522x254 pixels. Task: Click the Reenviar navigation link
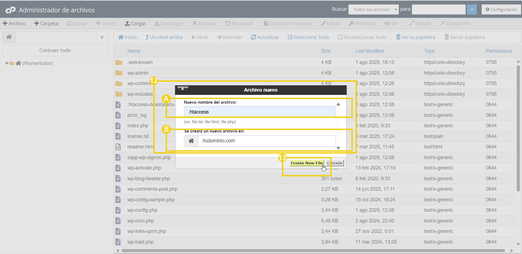pyautogui.click(x=230, y=37)
